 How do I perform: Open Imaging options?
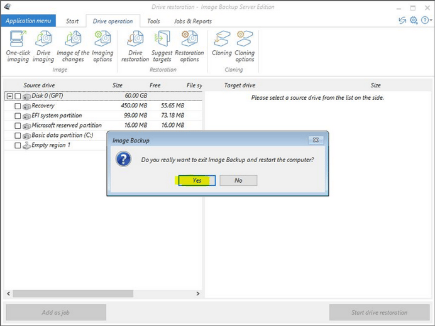tap(102, 46)
